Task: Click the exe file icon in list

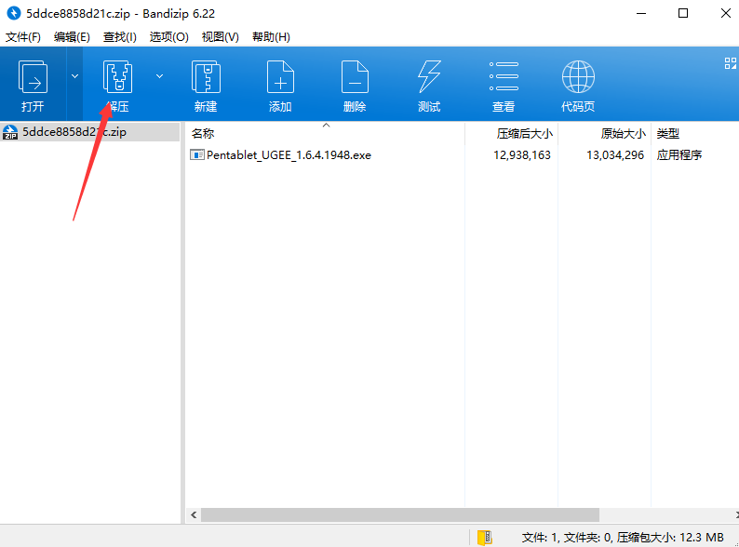Action: coord(197,154)
